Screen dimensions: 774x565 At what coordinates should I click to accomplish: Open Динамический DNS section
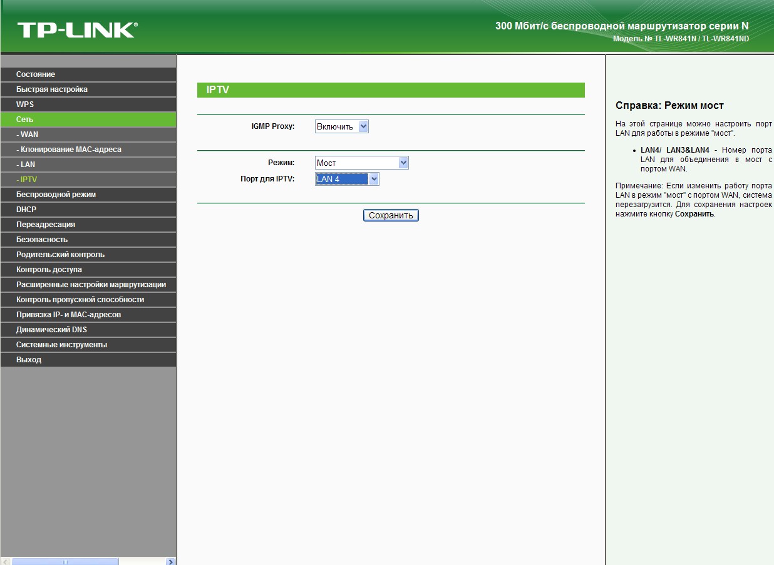pos(88,330)
